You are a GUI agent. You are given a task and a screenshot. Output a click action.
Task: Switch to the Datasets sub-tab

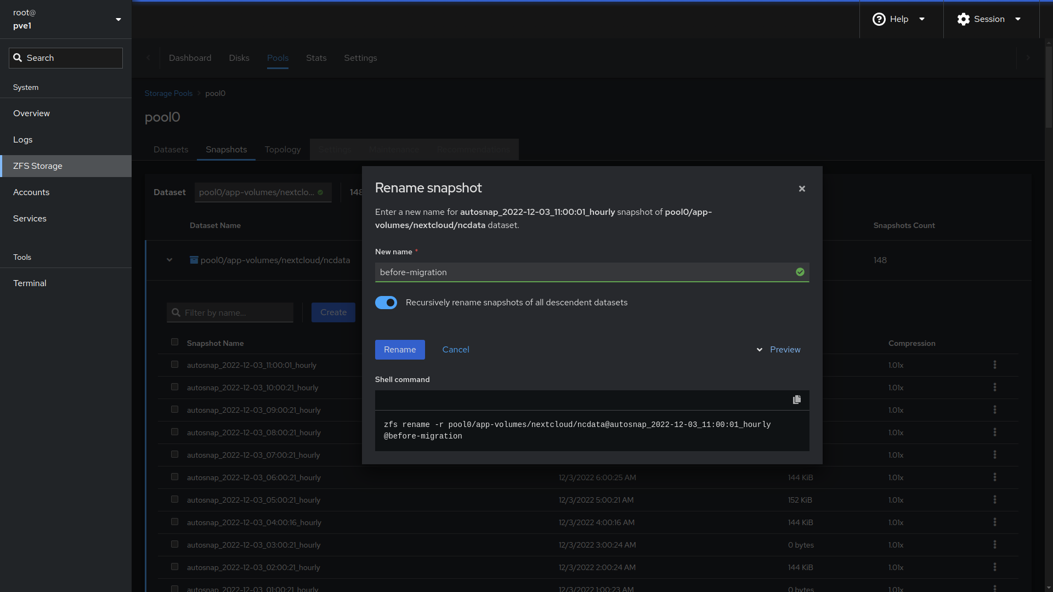171,150
